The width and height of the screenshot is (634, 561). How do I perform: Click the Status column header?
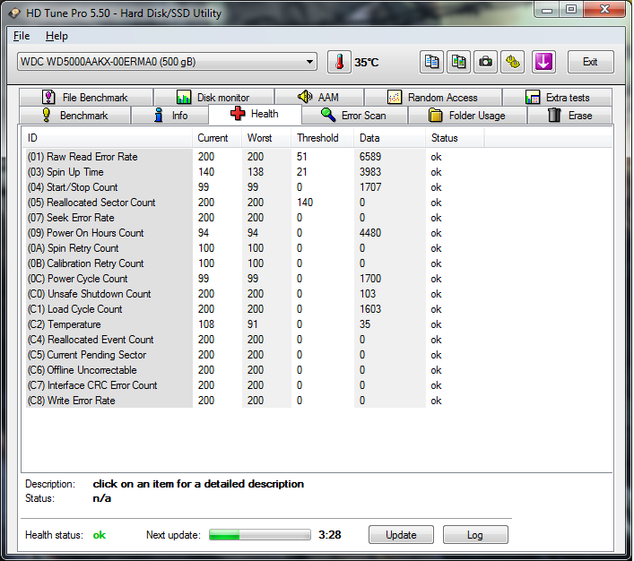pyautogui.click(x=455, y=138)
